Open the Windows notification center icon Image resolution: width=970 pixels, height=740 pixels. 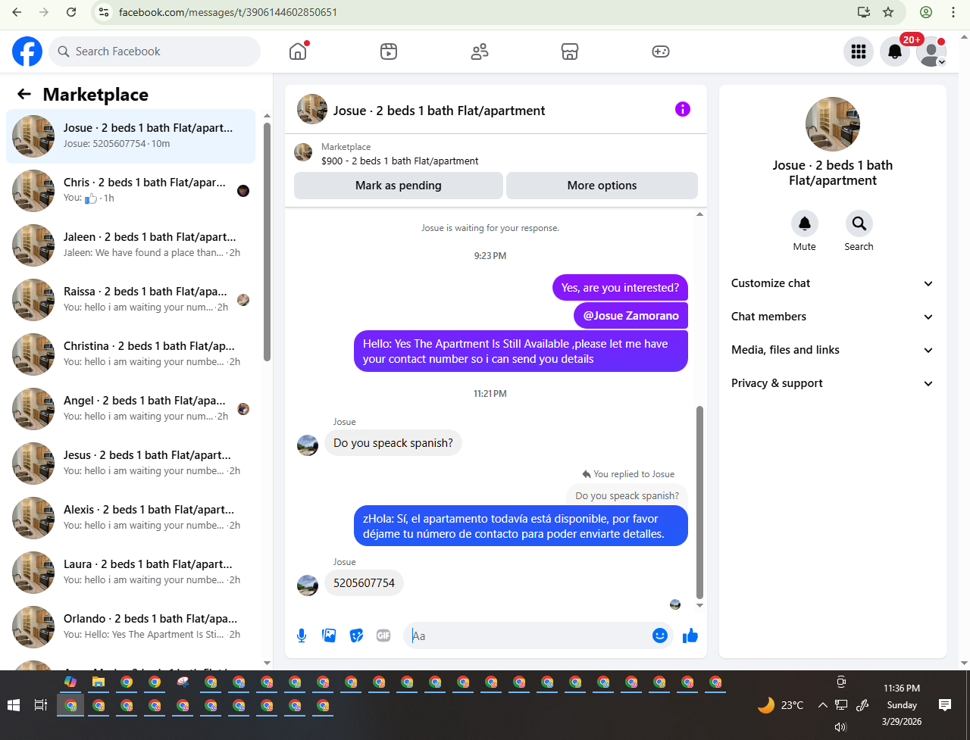point(945,705)
